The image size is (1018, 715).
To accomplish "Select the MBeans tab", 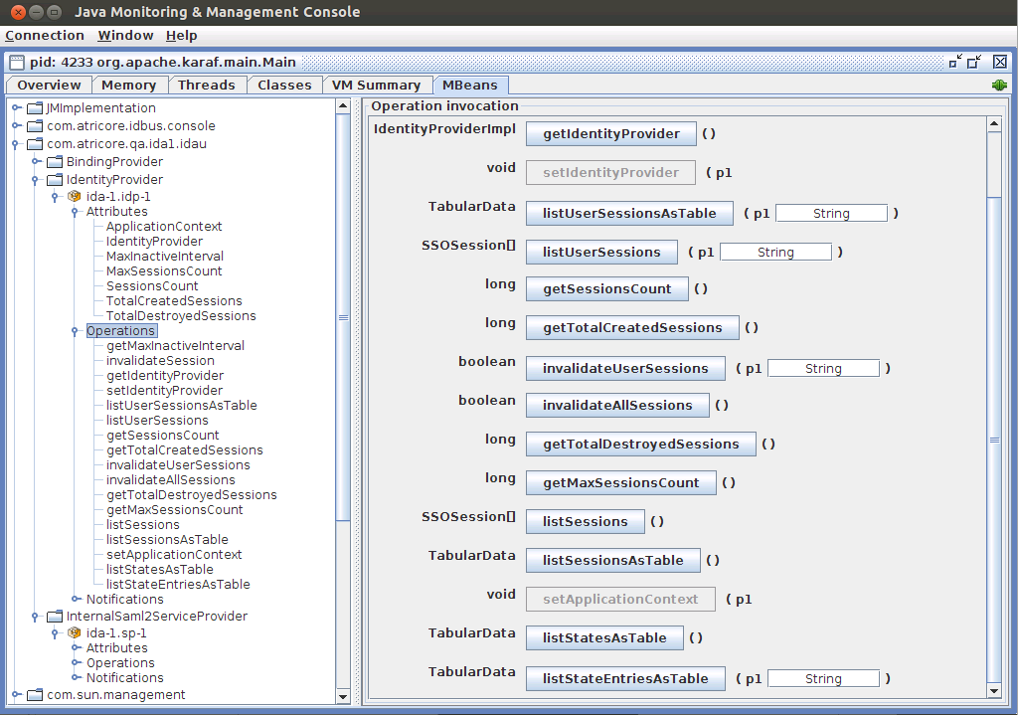I will click(x=470, y=86).
